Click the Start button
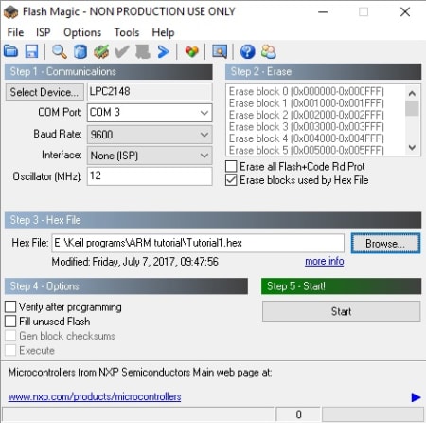This screenshot has height=423, width=426. (x=341, y=311)
